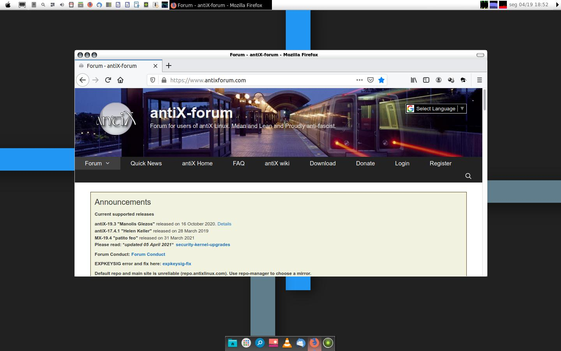Click the page vertical scrollbar thumb
This screenshot has height=351, width=561.
485,100
